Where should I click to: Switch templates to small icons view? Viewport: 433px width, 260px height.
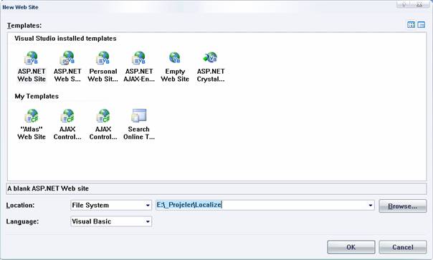[x=421, y=25]
